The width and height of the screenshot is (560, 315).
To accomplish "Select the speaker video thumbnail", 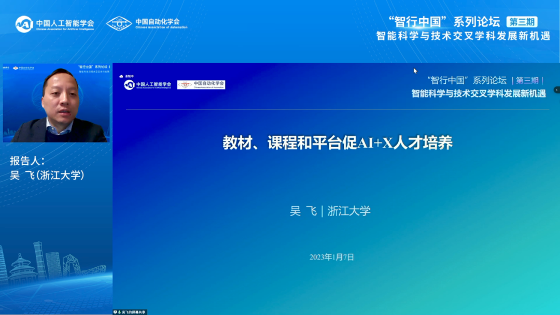I will click(x=57, y=103).
